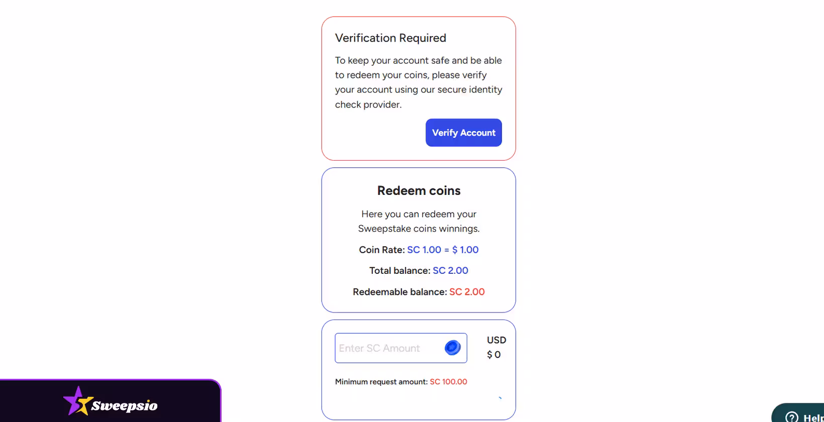Click the question mark icon on Help widget
The height and width of the screenshot is (422, 824).
pyautogui.click(x=792, y=417)
